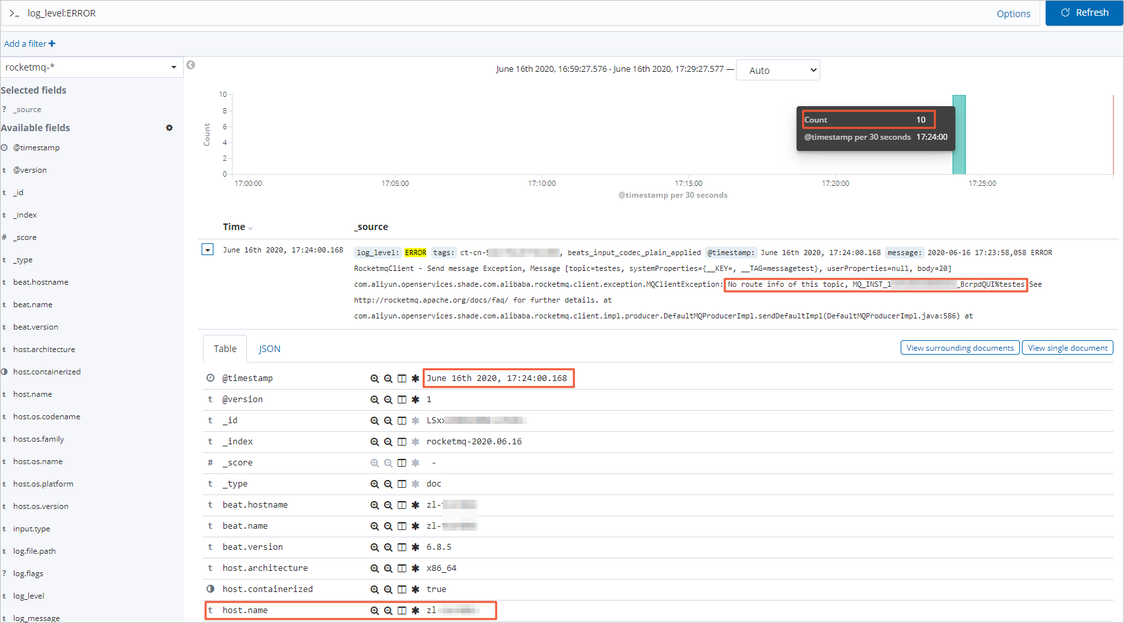Image resolution: width=1124 pixels, height=623 pixels.
Task: Select beat.hostname in the Available fields list
Action: click(x=41, y=282)
